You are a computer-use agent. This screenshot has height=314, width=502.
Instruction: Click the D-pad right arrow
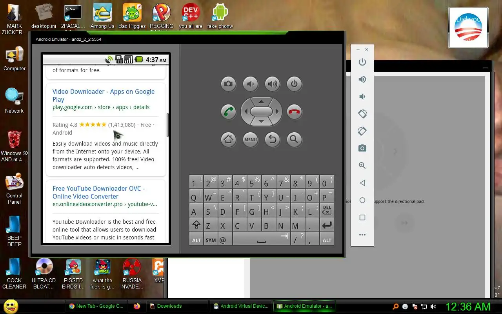[x=276, y=111]
